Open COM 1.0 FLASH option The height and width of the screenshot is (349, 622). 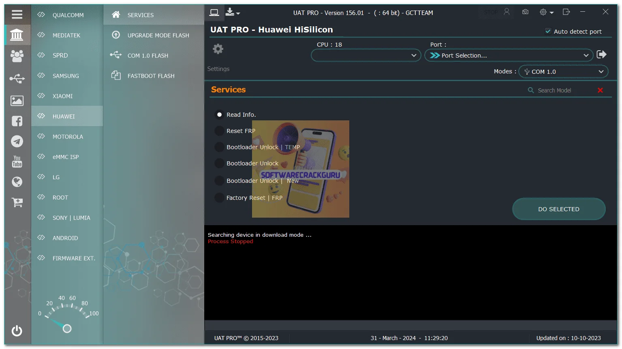coord(154,56)
